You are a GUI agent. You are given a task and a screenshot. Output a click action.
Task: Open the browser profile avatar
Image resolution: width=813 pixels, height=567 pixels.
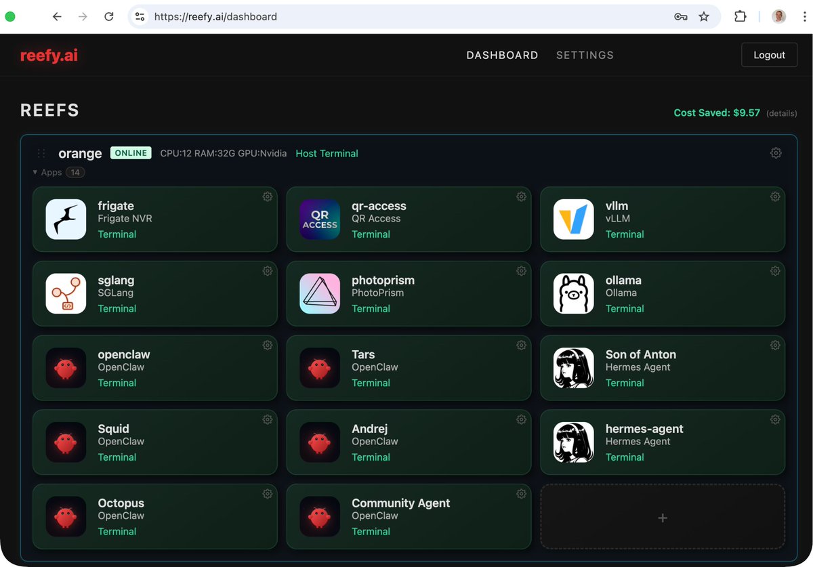(779, 16)
